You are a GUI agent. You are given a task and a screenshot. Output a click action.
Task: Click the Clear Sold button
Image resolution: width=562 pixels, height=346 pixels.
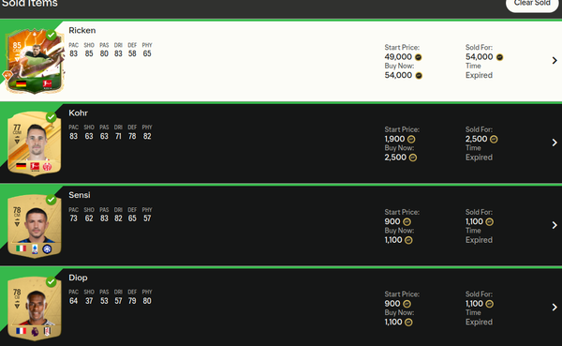tap(532, 4)
